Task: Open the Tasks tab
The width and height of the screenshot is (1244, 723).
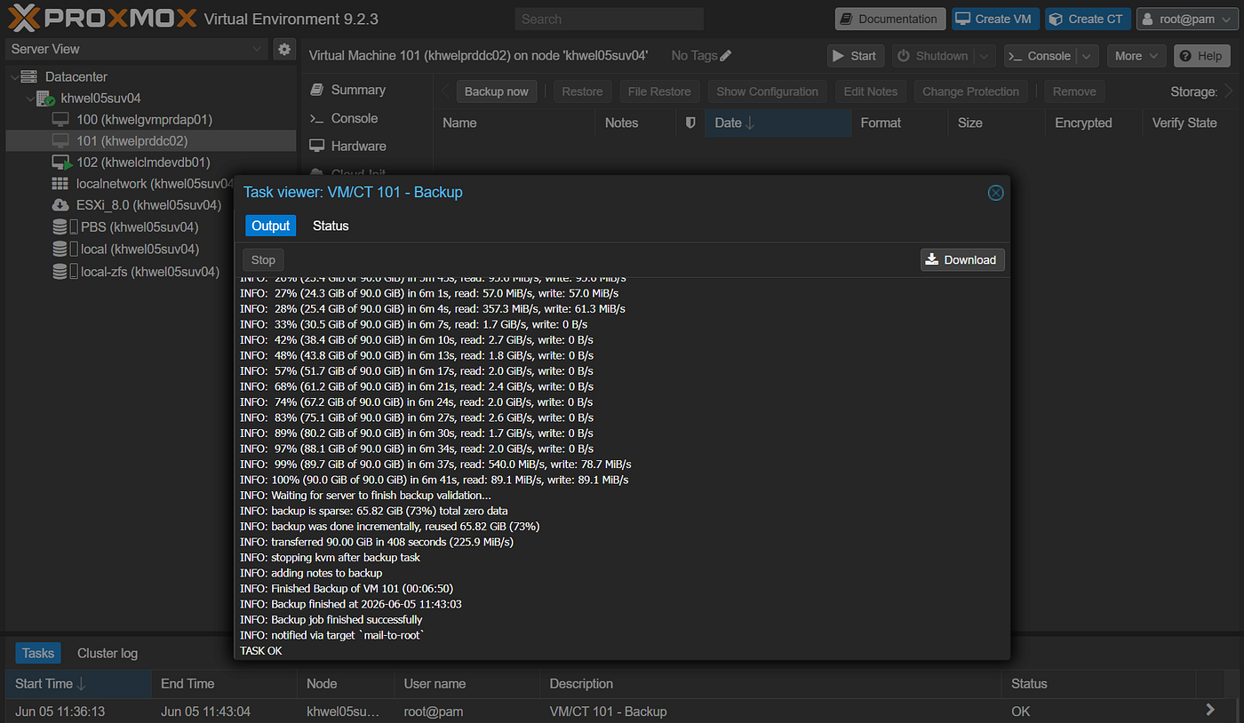Action: tap(38, 653)
